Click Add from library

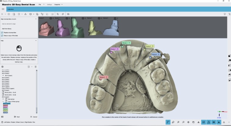tap(7, 29)
